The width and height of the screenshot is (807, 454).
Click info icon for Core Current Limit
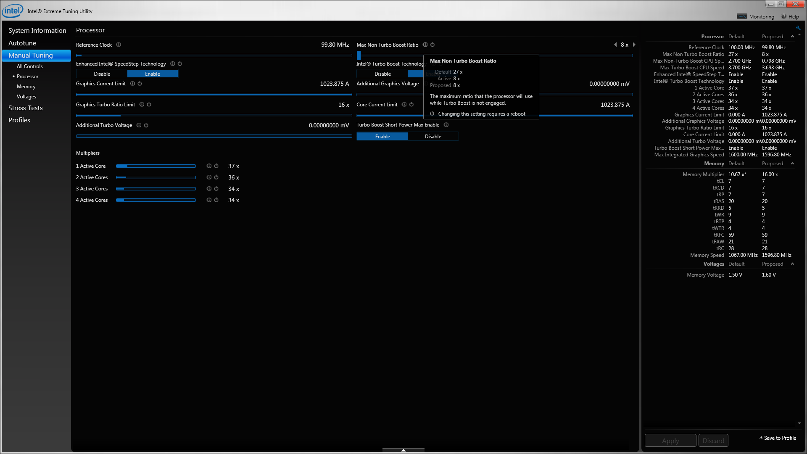point(404,105)
